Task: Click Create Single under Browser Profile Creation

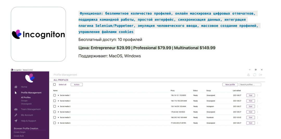Action: tap(20, 132)
